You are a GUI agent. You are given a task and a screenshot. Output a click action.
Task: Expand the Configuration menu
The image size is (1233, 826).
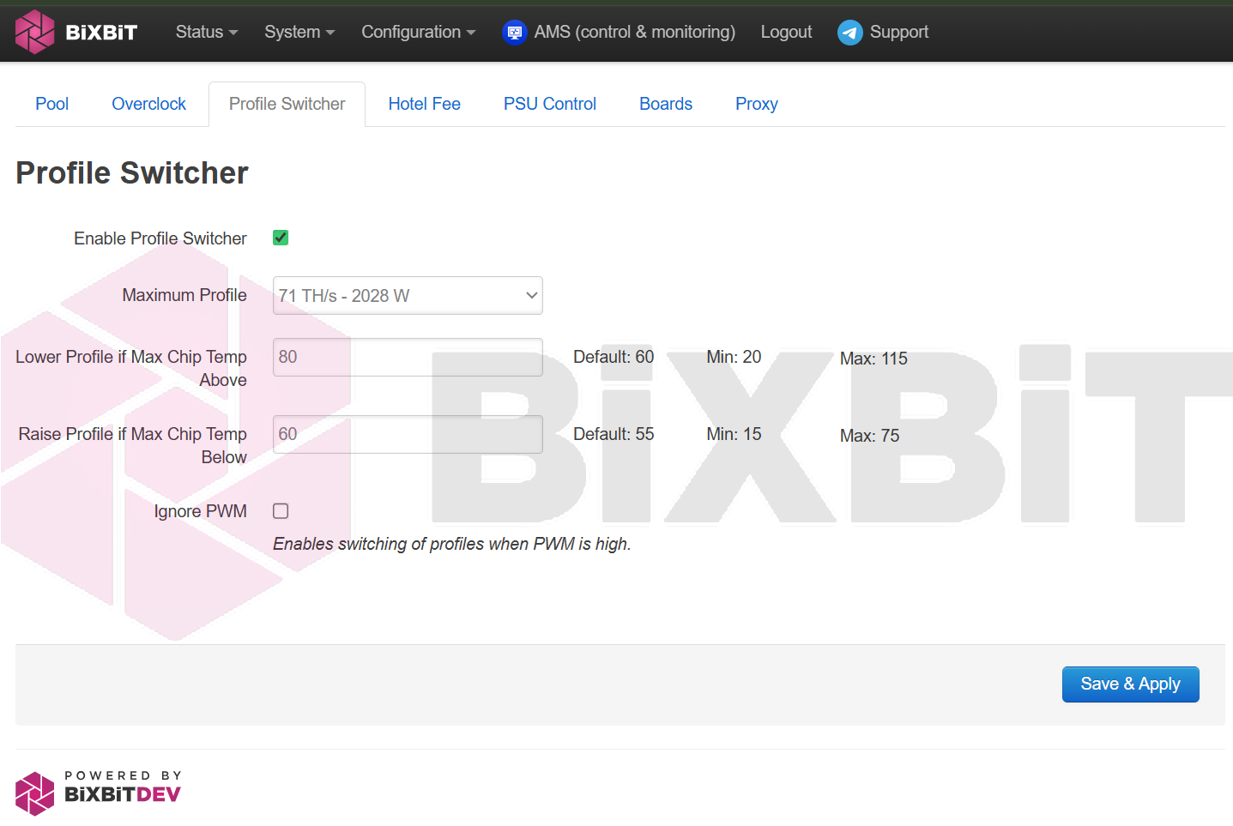pos(418,32)
